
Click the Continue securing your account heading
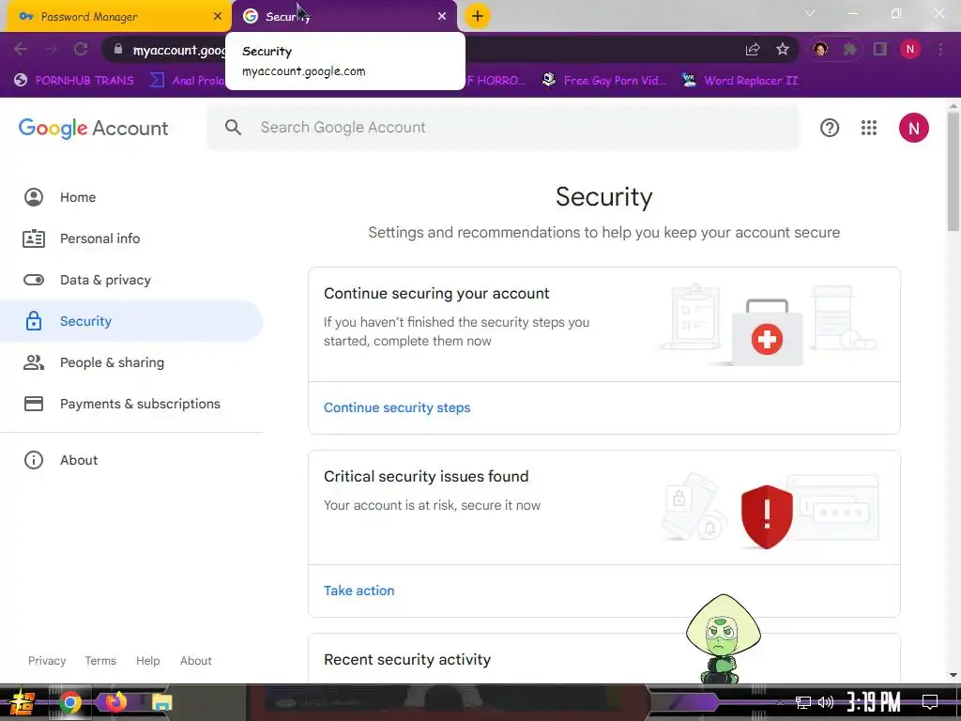436,294
